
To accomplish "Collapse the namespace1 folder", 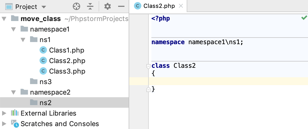I will [13, 29].
